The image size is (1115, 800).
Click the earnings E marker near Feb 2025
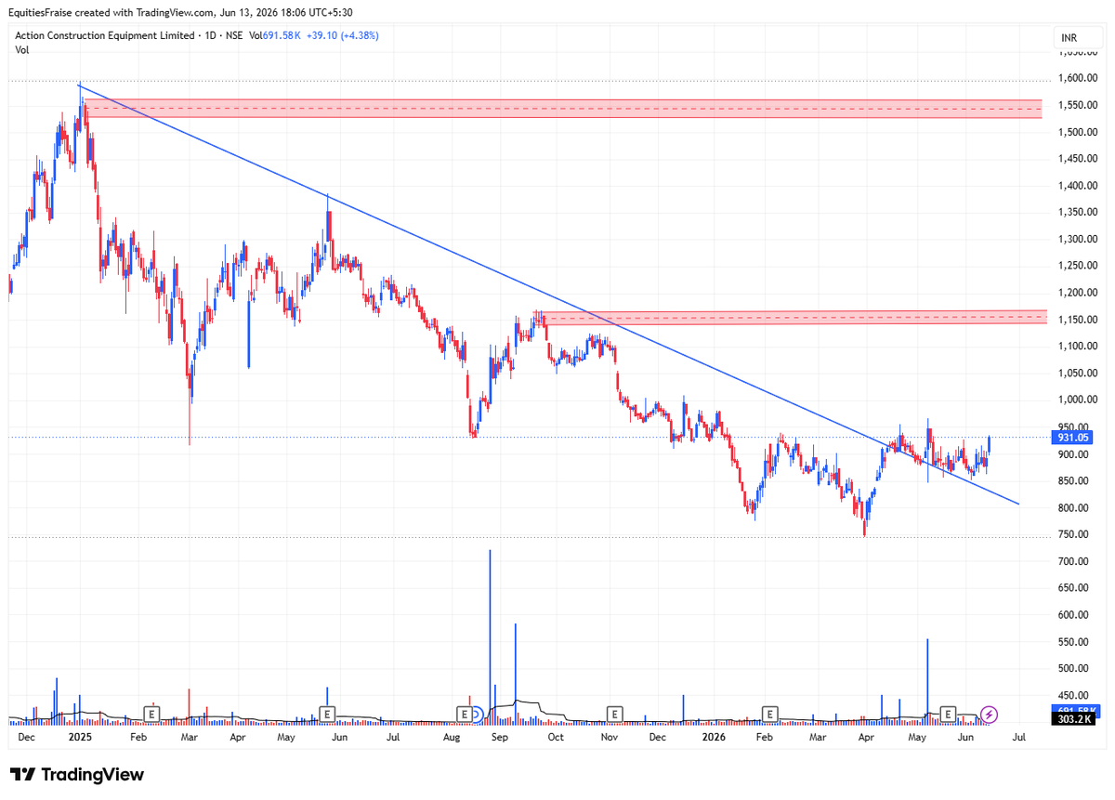[x=151, y=713]
